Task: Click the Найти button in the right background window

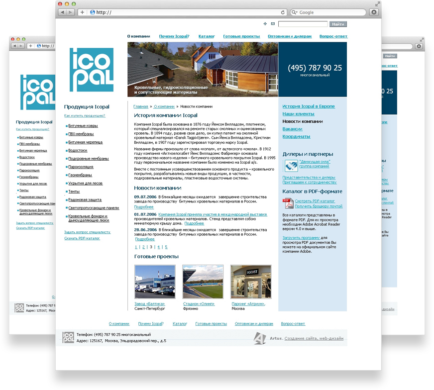Action: (x=390, y=56)
